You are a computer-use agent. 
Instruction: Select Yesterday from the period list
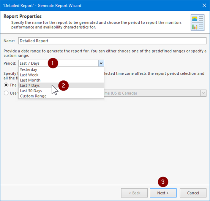point(61,70)
